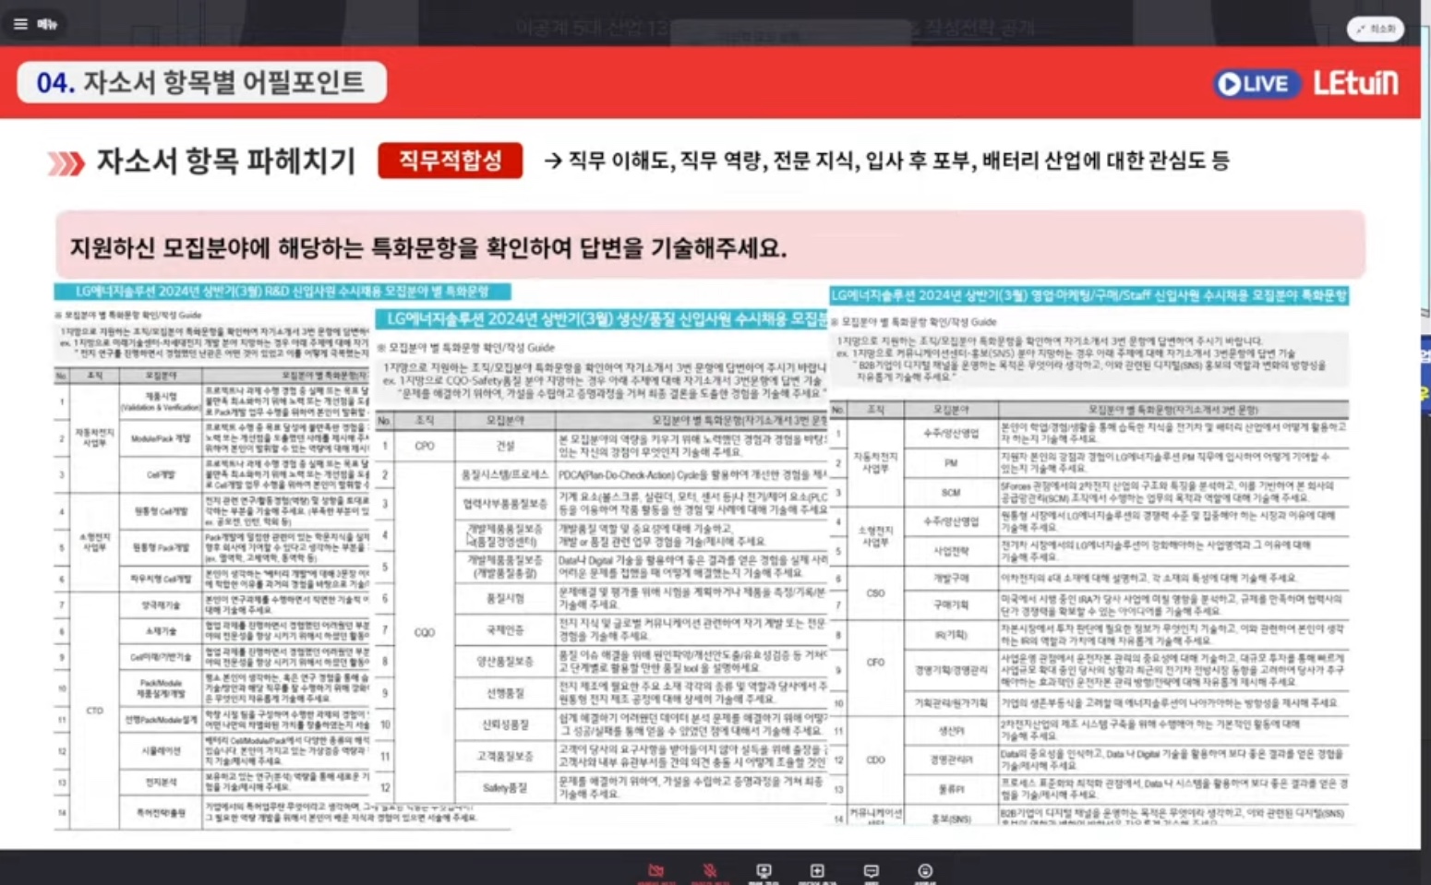Click the '경영기획/경영관리' field cell
This screenshot has height=885, width=1431.
click(x=951, y=670)
